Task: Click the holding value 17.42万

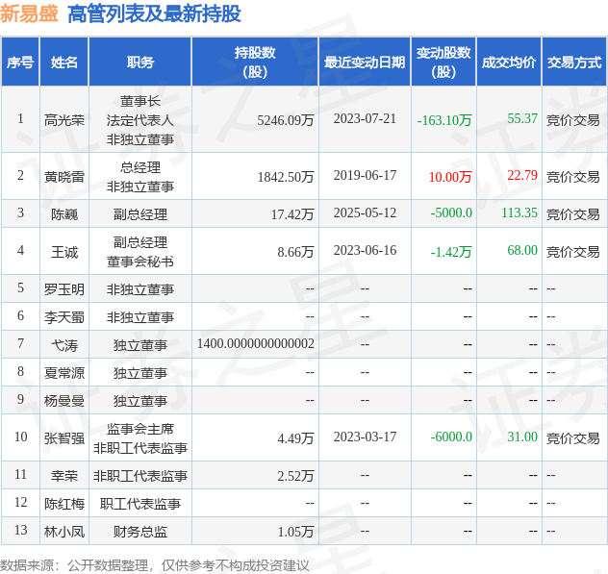Action: point(292,214)
